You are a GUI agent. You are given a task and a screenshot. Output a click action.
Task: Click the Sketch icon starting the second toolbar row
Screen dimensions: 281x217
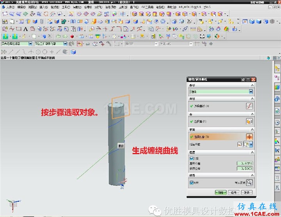point(5,22)
